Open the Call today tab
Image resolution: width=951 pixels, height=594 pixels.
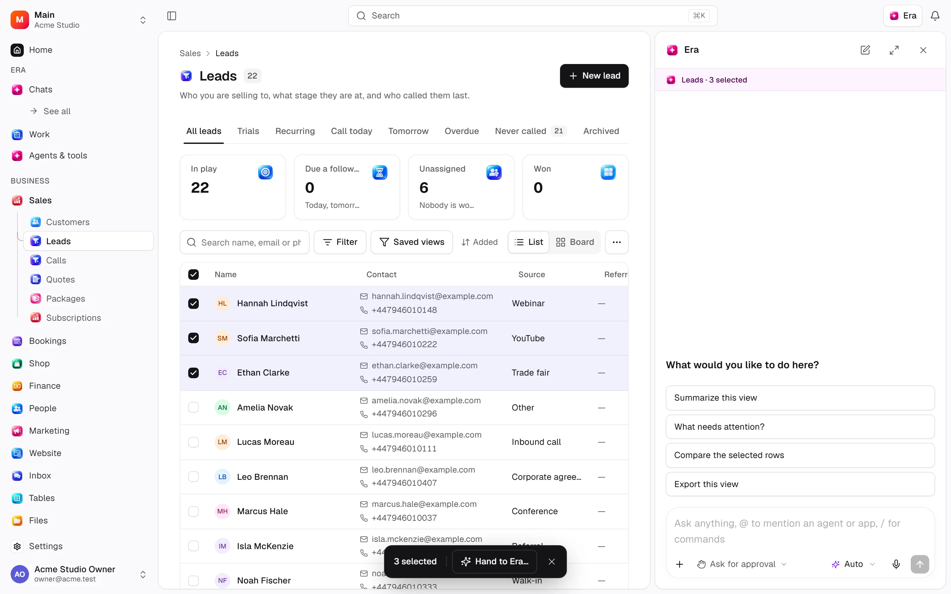point(351,131)
